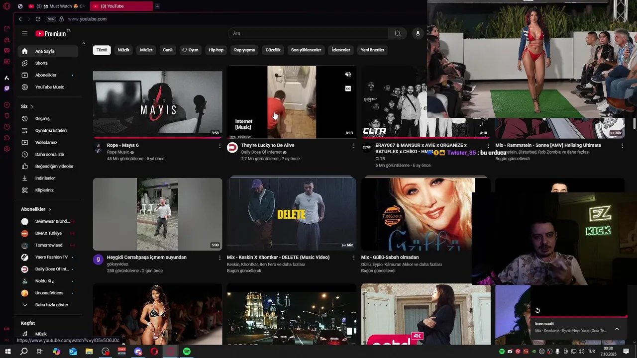Expand Daha fazla göster in subscriptions
The image size is (637, 358).
click(47, 305)
